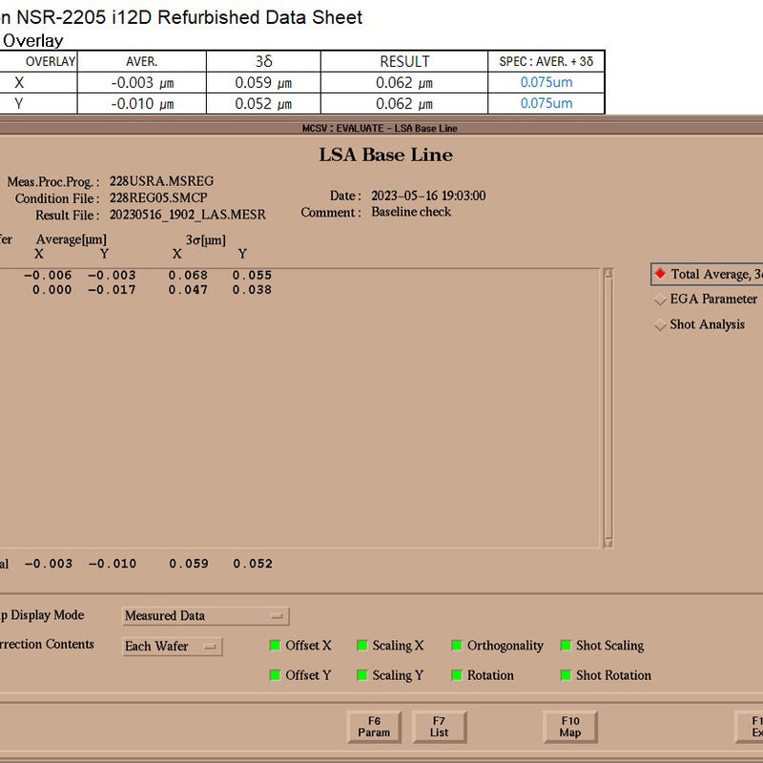
Task: Toggle the Offset Y correction indicator
Action: [276, 675]
